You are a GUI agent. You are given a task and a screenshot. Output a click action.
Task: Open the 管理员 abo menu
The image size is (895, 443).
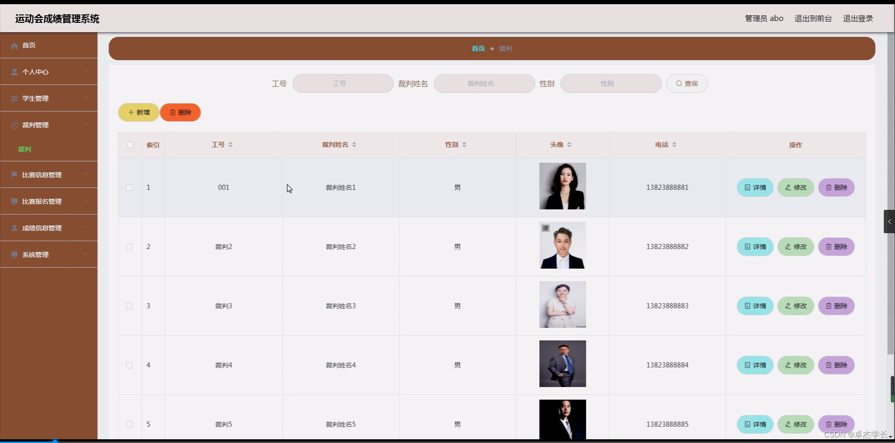click(764, 19)
